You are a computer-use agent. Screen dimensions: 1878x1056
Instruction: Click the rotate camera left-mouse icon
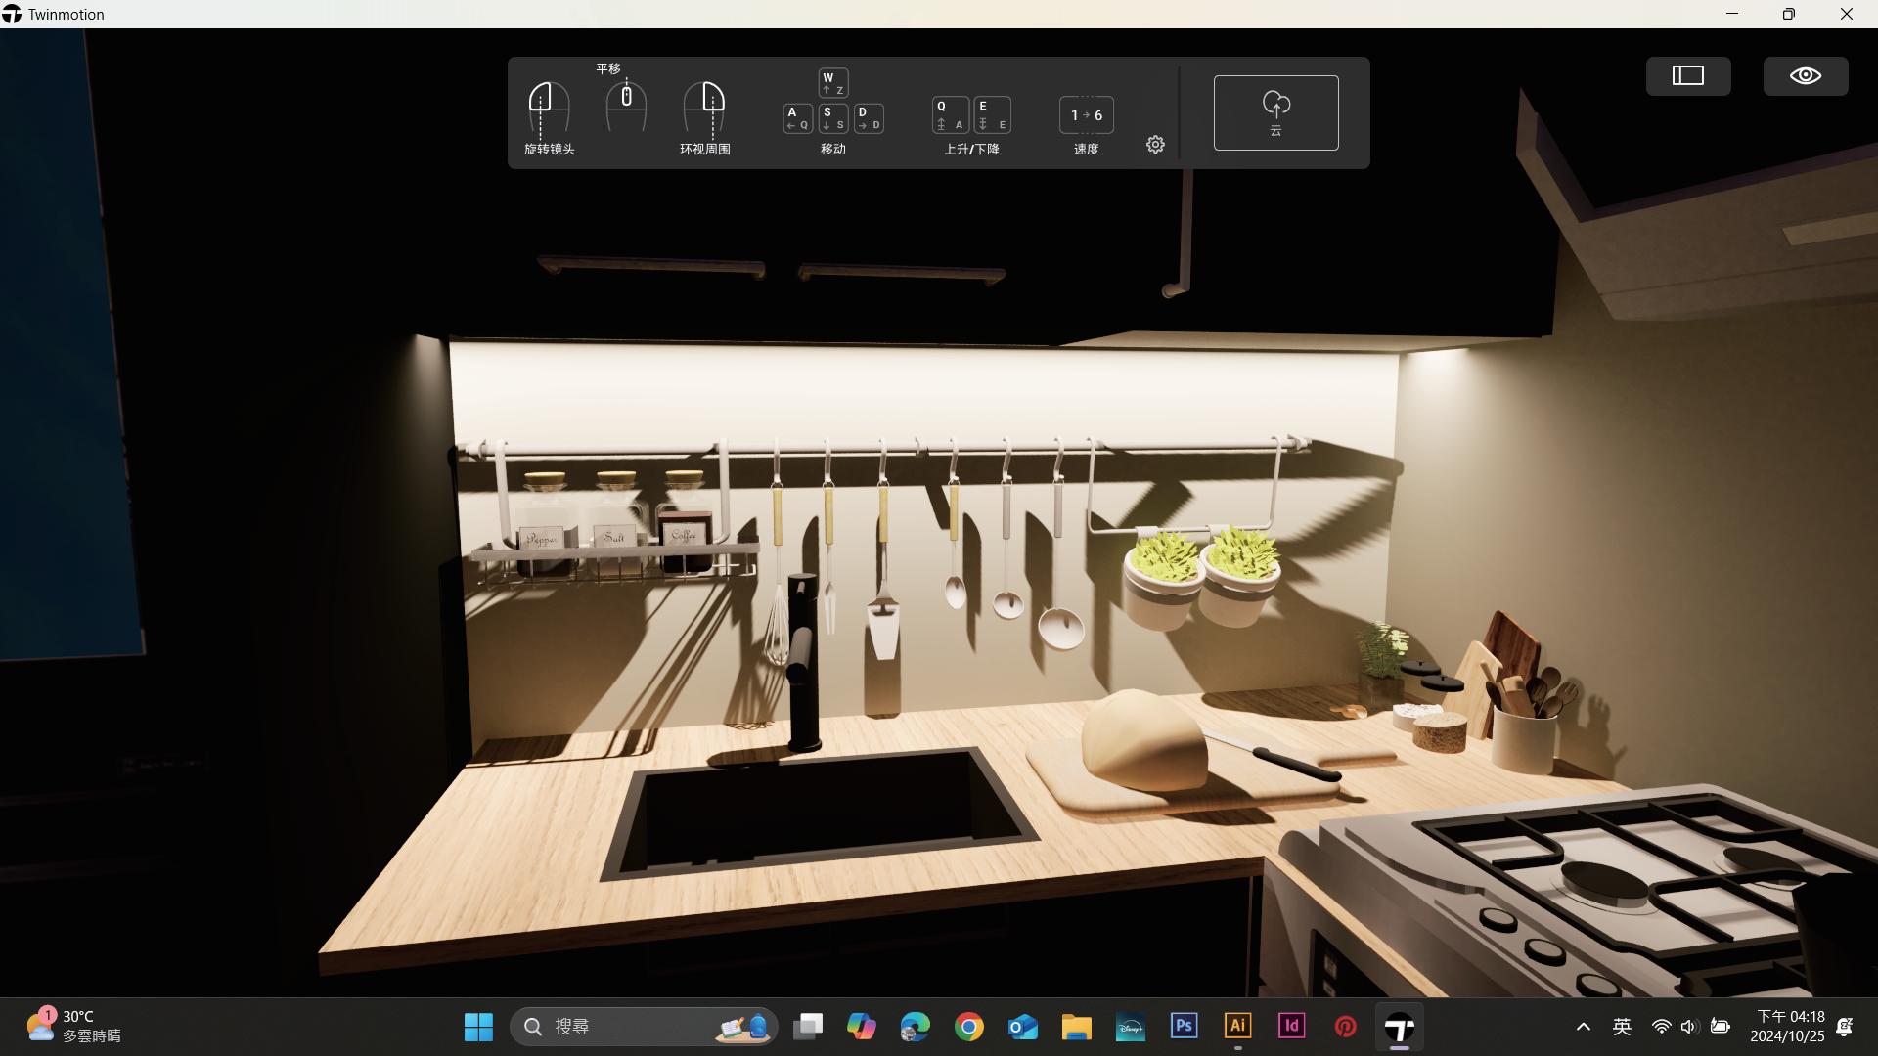(x=549, y=107)
